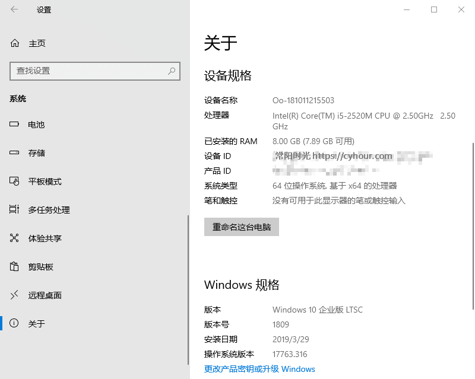Maximize the 设置 window
The width and height of the screenshot is (475, 379).
click(434, 9)
